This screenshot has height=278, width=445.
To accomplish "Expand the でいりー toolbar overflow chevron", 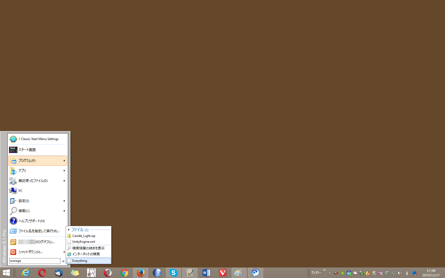I will (x=324, y=270).
